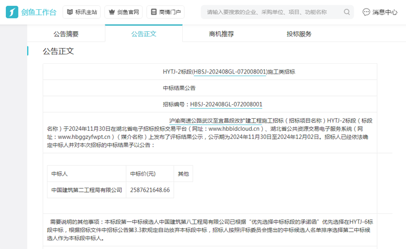
Task: Click the 其他 column header
Action: pos(183,174)
